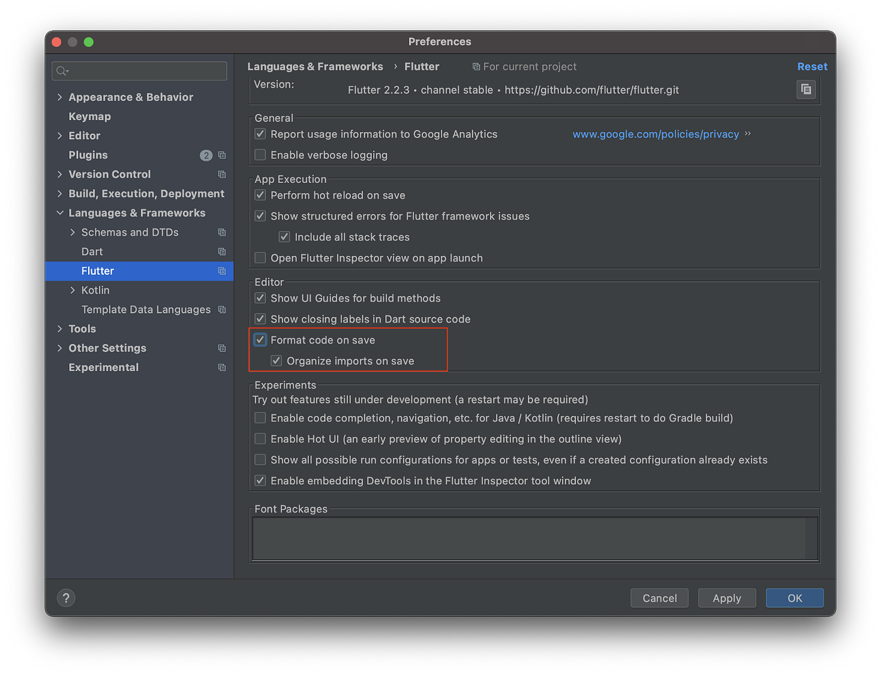Expand Schemas and DTDs node
Viewport: 881px width, 676px height.
[x=72, y=233]
